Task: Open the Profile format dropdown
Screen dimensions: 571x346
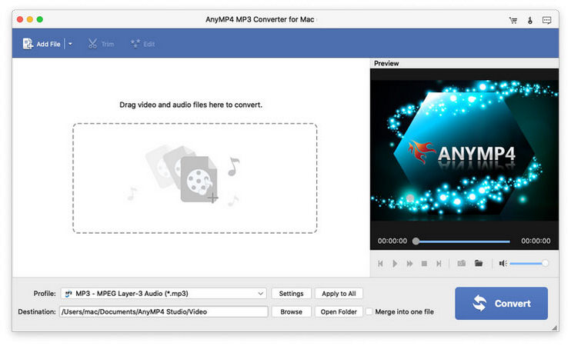Action: point(163,294)
